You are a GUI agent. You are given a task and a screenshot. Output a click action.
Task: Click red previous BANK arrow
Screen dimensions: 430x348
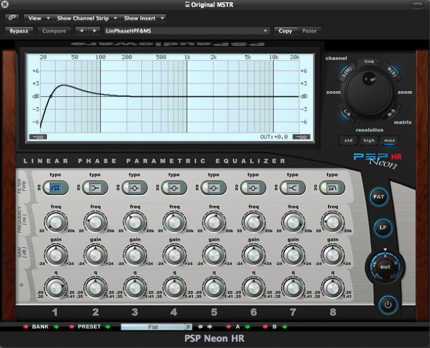pyautogui.click(x=25, y=327)
